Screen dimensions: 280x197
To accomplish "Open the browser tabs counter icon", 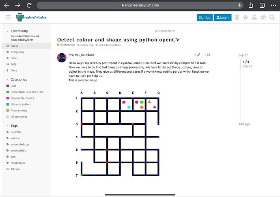I will click(262, 5).
